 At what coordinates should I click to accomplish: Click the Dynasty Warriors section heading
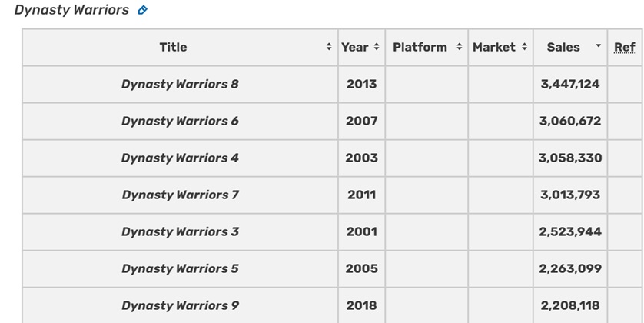[x=71, y=10]
